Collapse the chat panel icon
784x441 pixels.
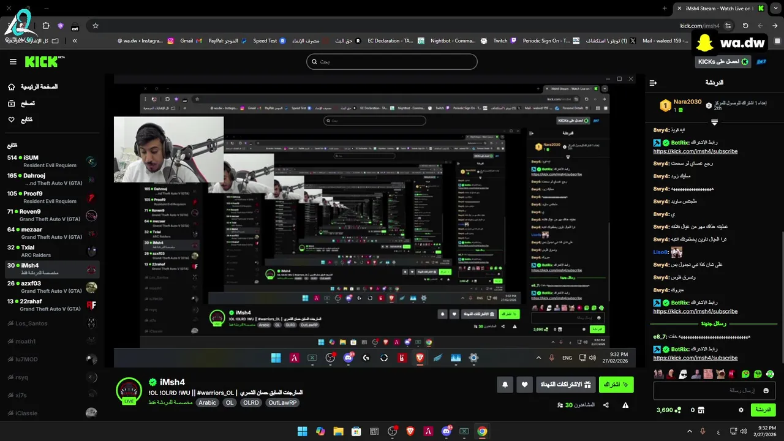653,83
